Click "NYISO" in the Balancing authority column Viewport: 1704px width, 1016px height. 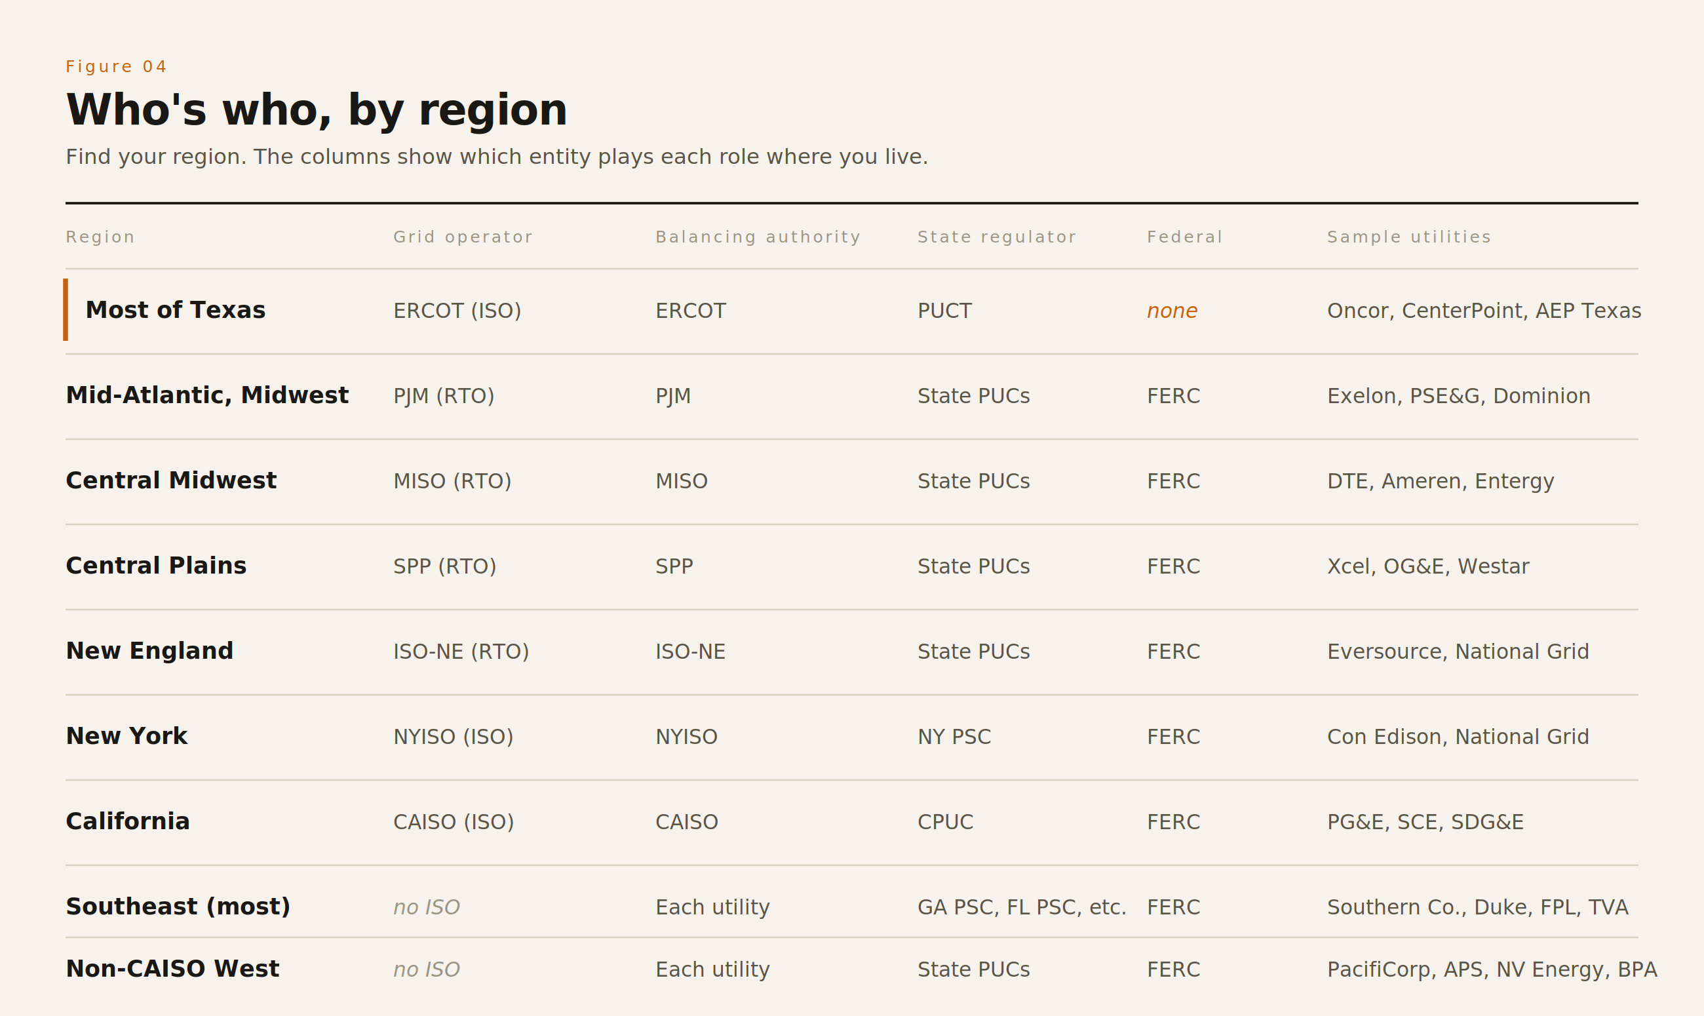click(x=686, y=737)
